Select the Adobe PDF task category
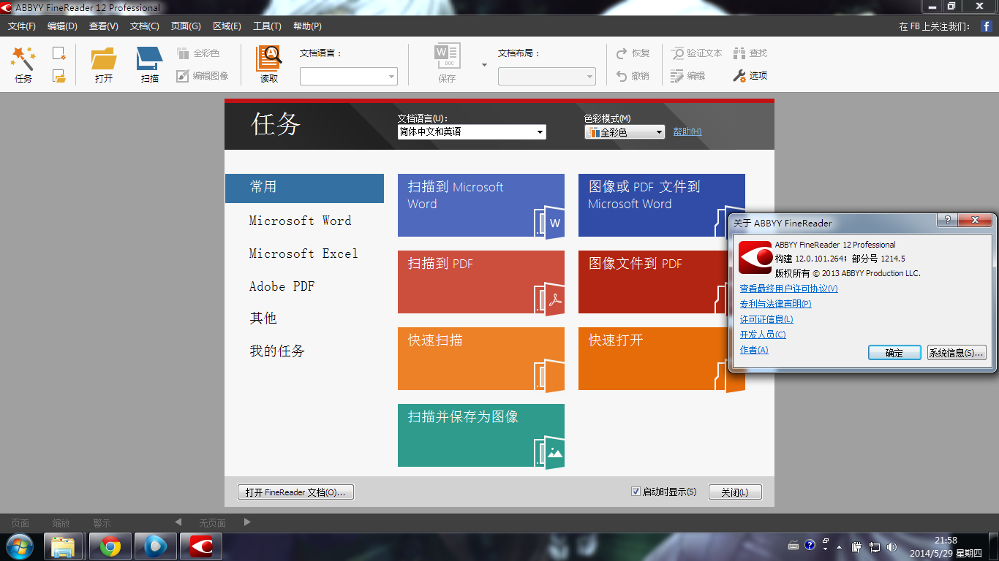 [x=282, y=286]
